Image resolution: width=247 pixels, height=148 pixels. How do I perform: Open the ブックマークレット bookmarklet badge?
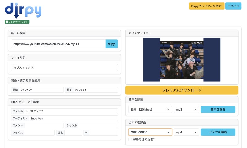[x=17, y=22]
